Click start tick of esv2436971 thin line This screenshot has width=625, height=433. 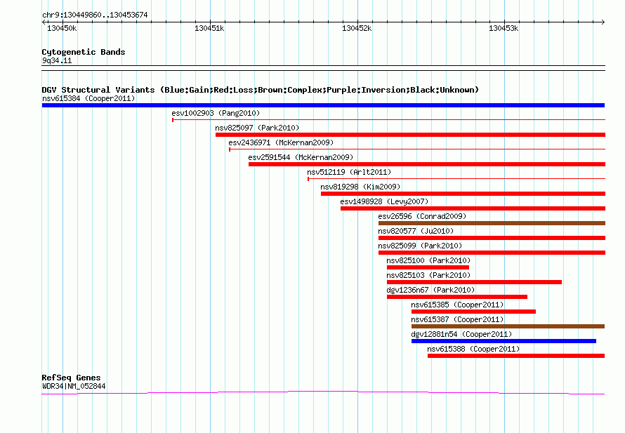(230, 149)
